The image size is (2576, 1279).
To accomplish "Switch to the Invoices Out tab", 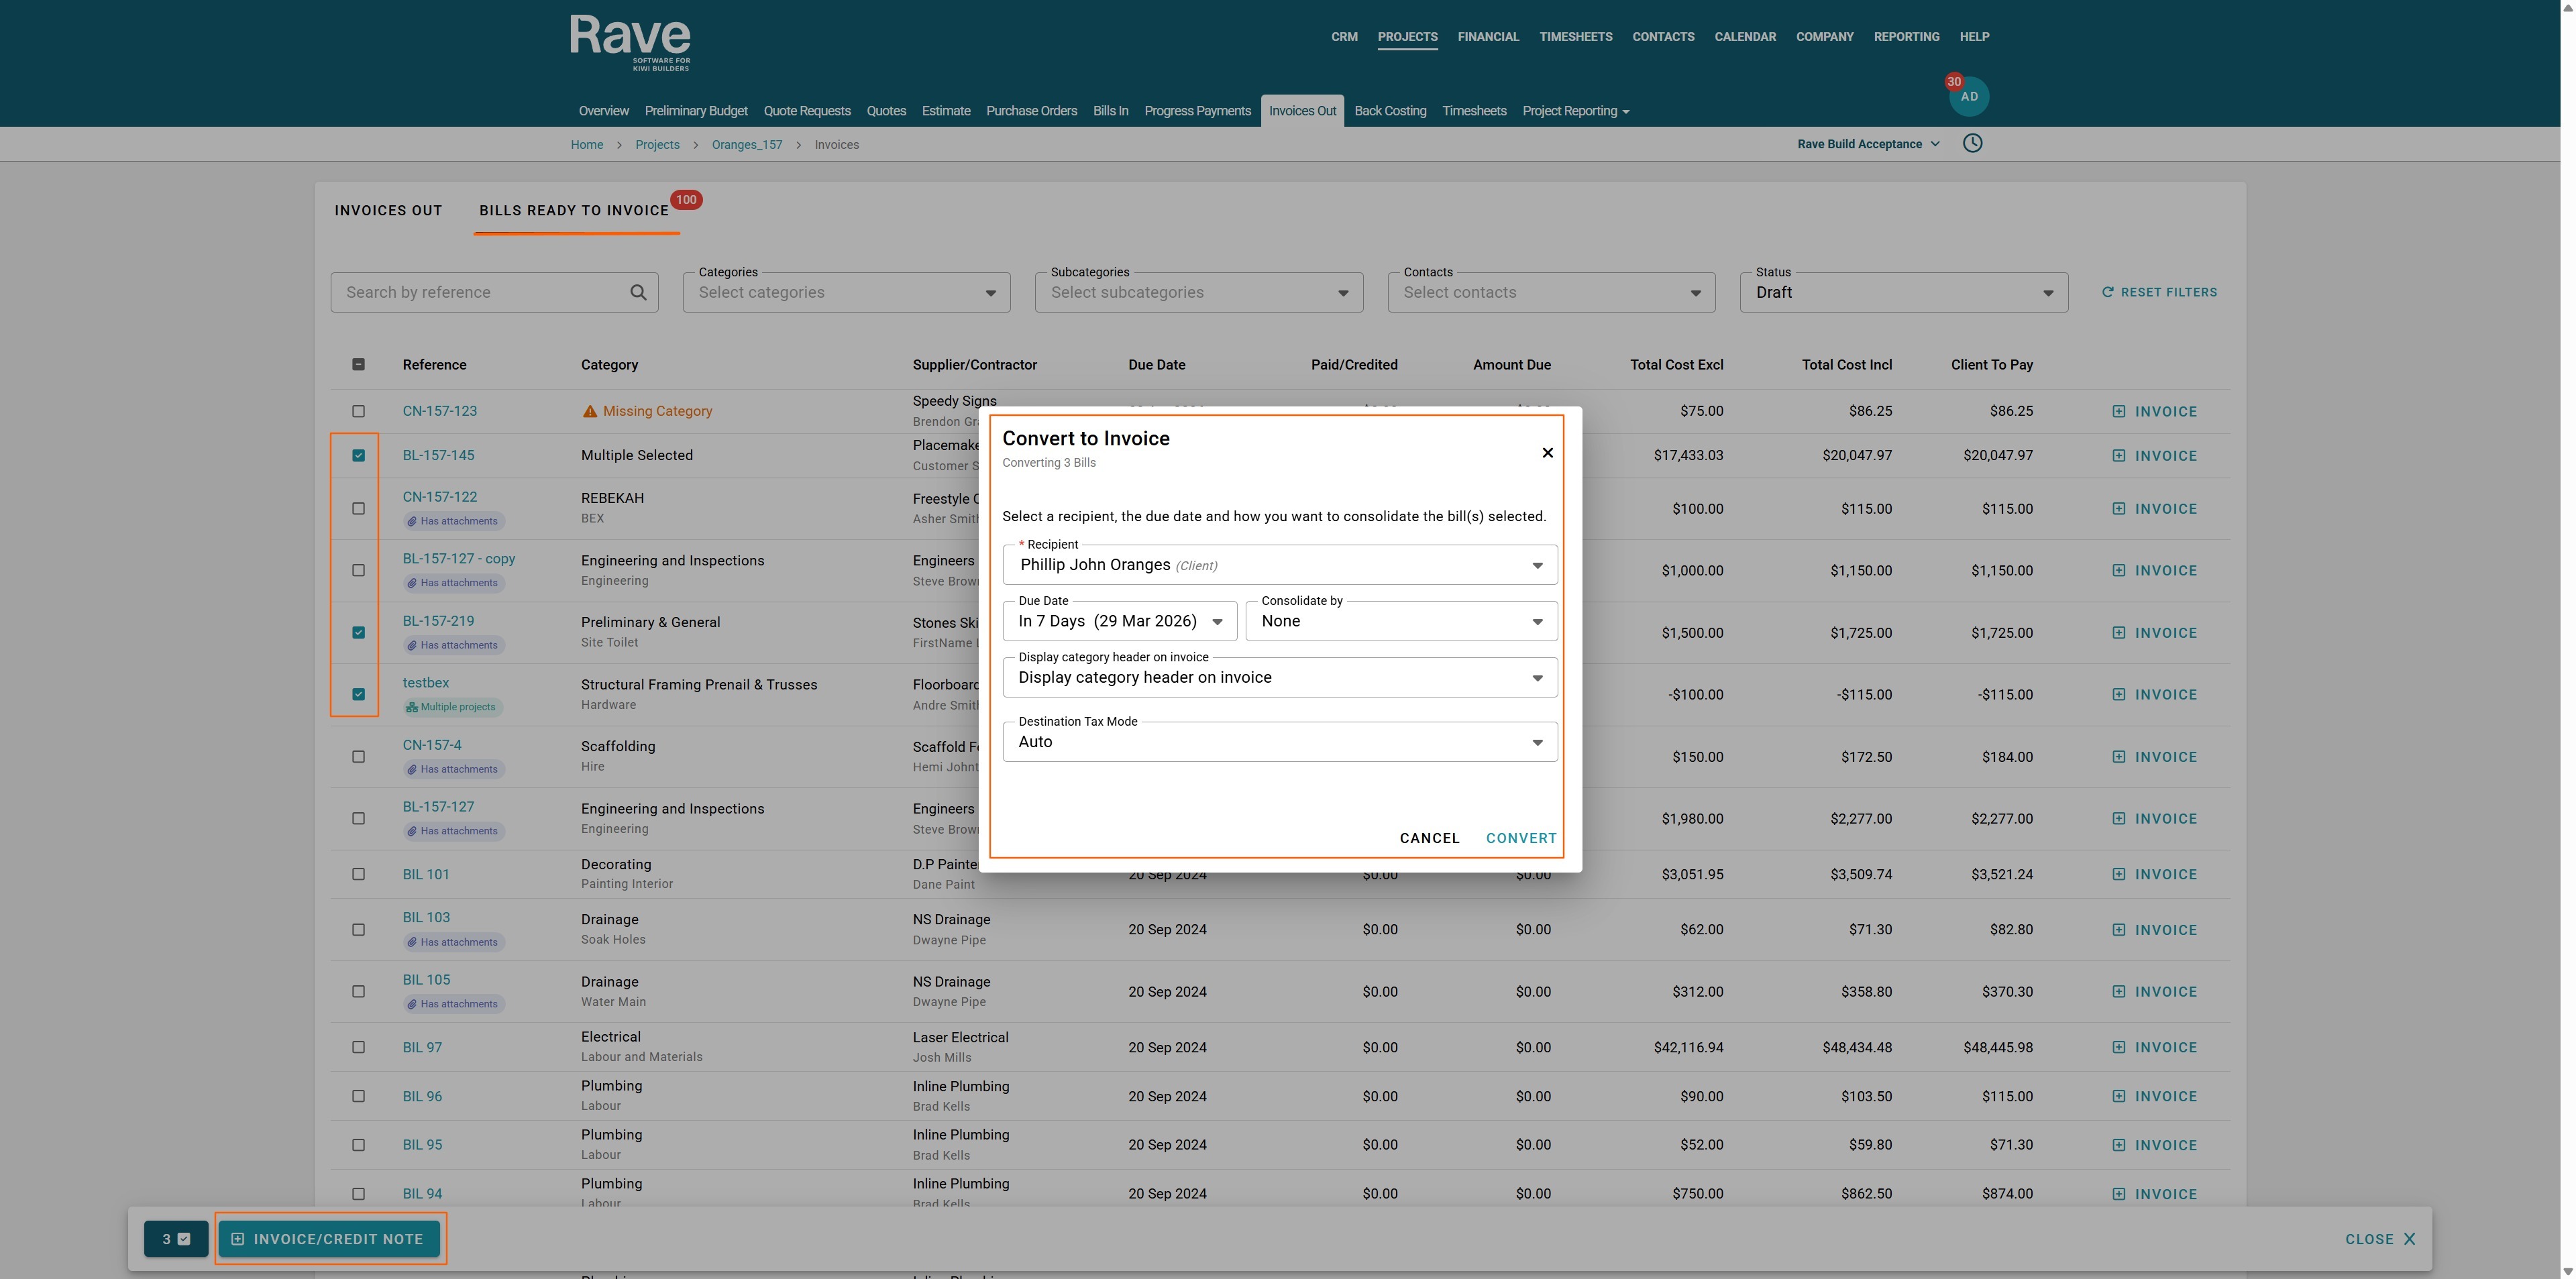I will [388, 210].
